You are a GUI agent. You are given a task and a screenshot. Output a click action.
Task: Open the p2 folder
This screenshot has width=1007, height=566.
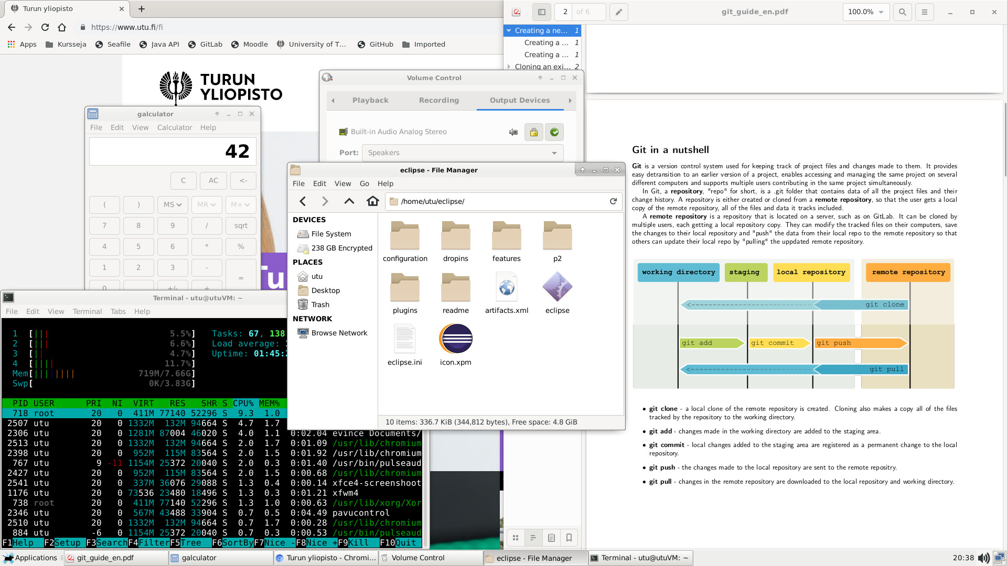point(557,242)
